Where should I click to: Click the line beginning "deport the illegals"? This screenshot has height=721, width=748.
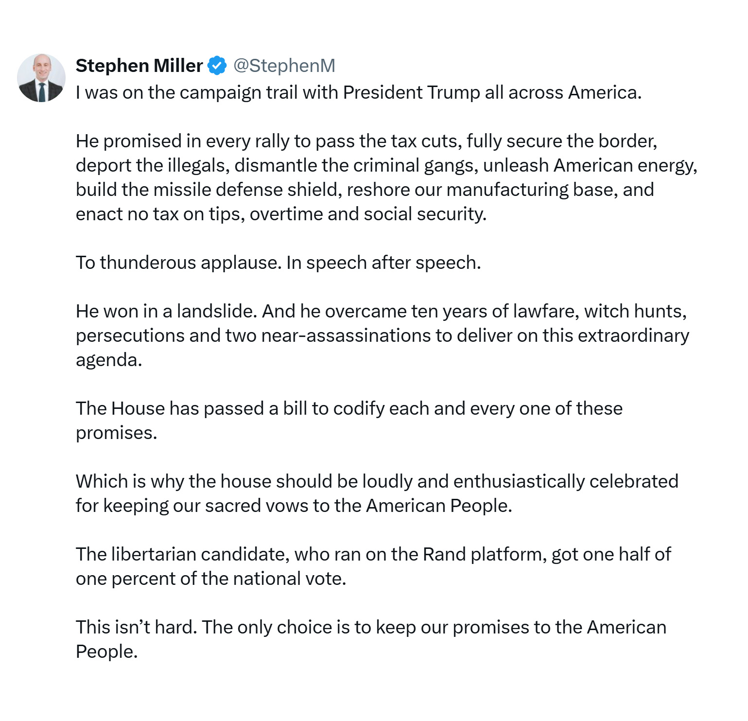(x=386, y=165)
